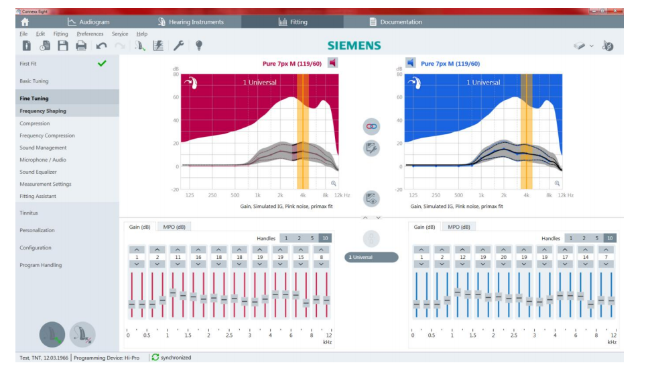Open the Documentation tab
The width and height of the screenshot is (652, 371).
(x=396, y=22)
